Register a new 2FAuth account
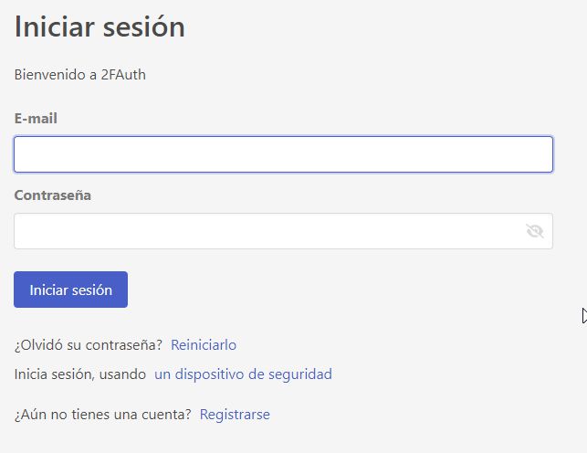The height and width of the screenshot is (453, 587). [235, 414]
